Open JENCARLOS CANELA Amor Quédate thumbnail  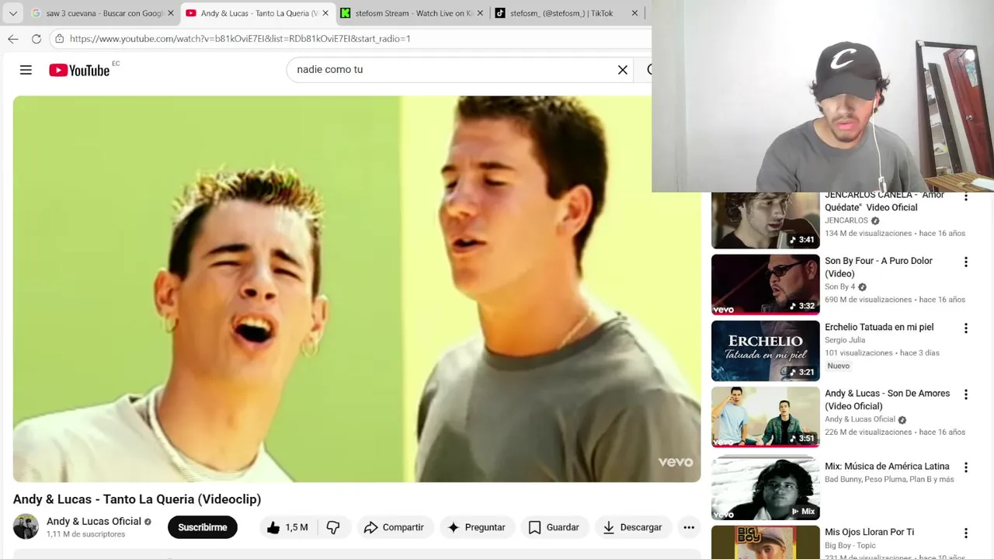click(765, 220)
